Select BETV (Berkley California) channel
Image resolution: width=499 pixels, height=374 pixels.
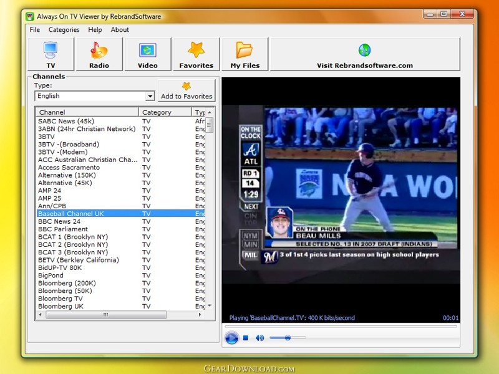click(x=120, y=260)
